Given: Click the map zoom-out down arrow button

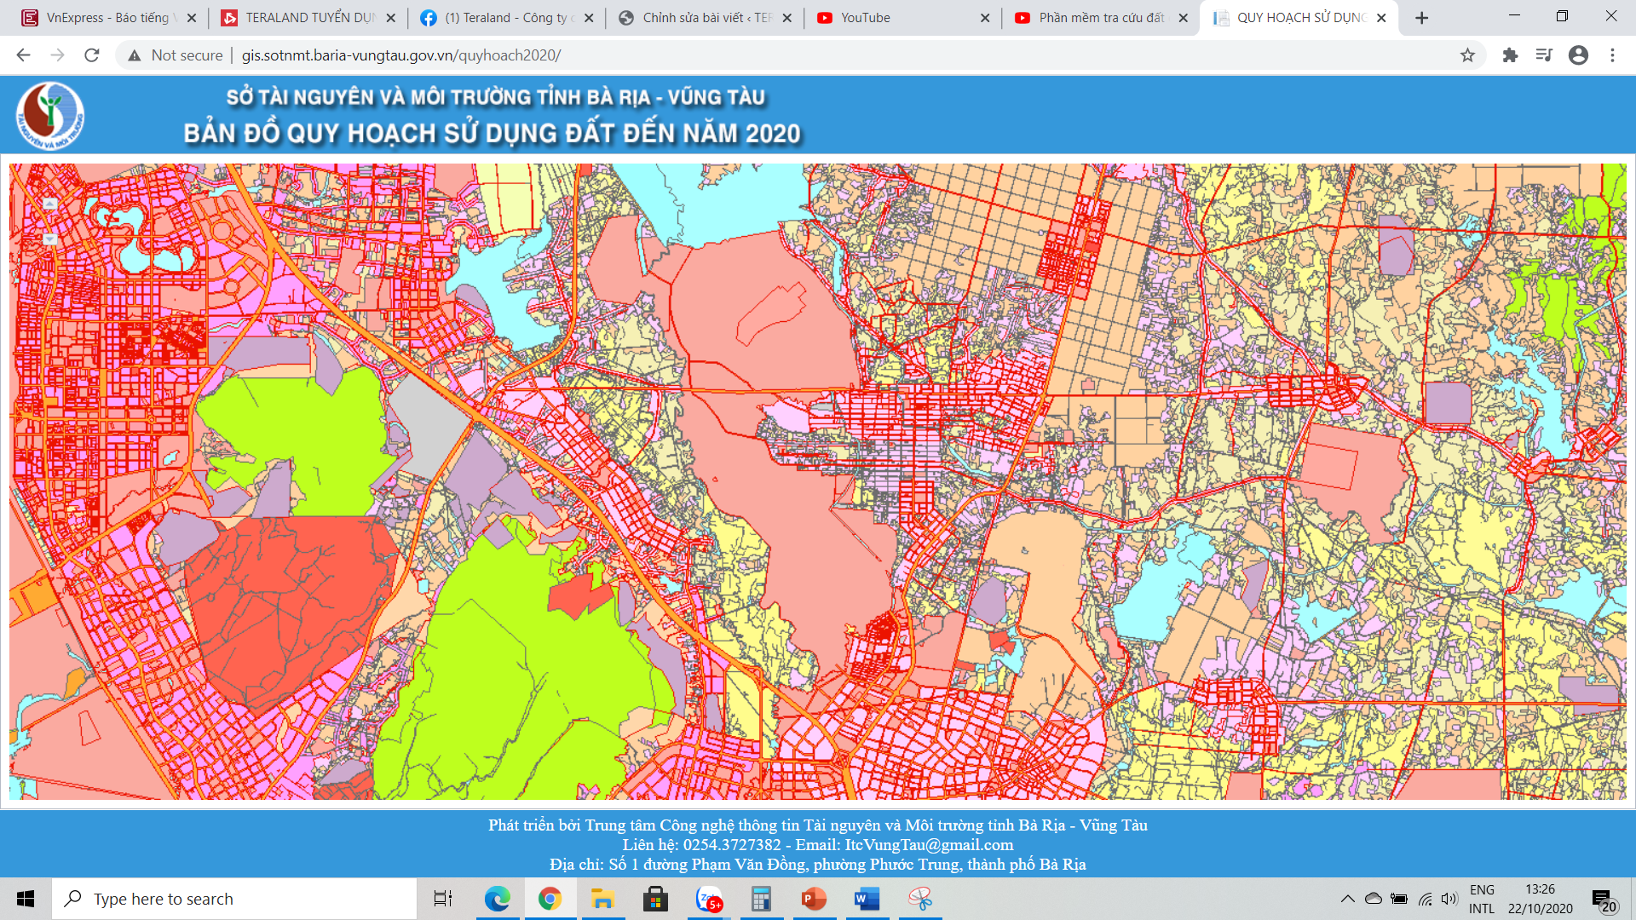Looking at the screenshot, I should [x=50, y=239].
